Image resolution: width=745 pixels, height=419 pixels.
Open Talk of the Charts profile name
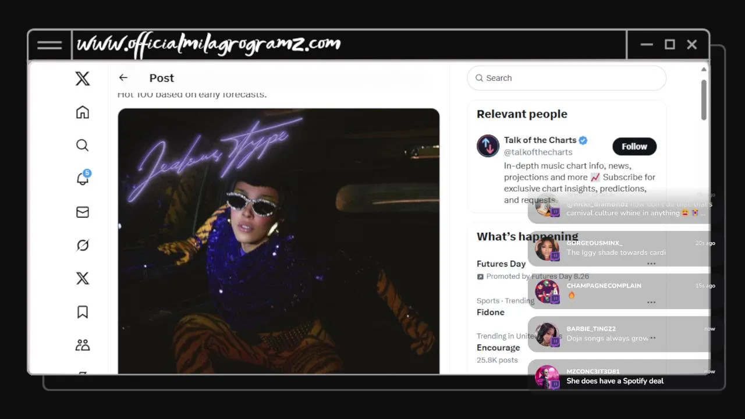[x=540, y=140]
